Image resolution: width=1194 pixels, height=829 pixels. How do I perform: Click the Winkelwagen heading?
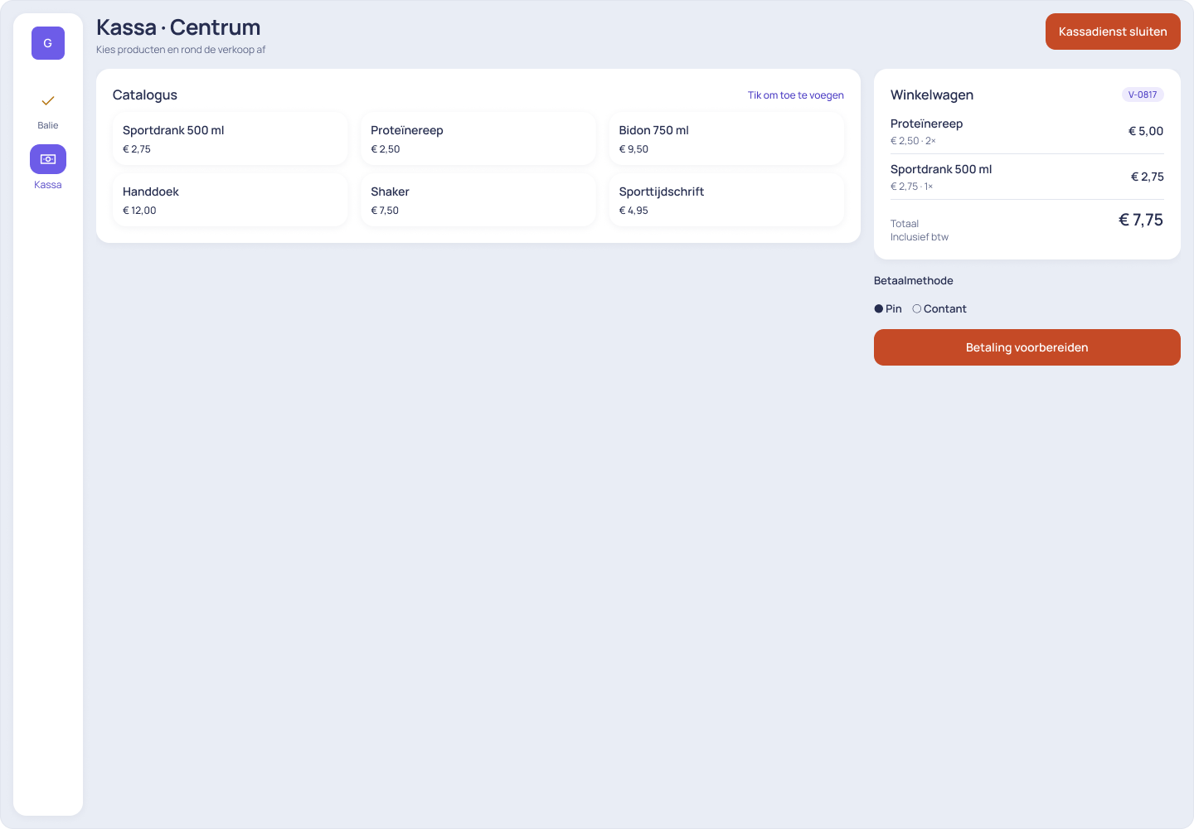coord(932,95)
